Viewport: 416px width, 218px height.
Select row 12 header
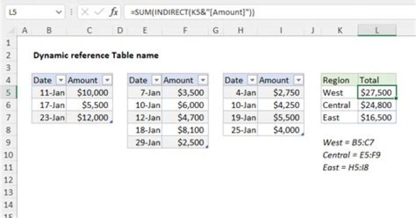[x=9, y=180]
